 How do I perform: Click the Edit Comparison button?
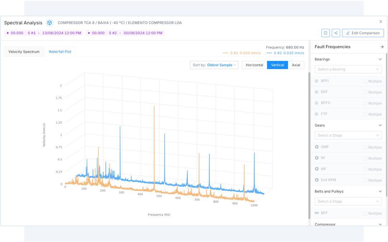[x=363, y=33]
